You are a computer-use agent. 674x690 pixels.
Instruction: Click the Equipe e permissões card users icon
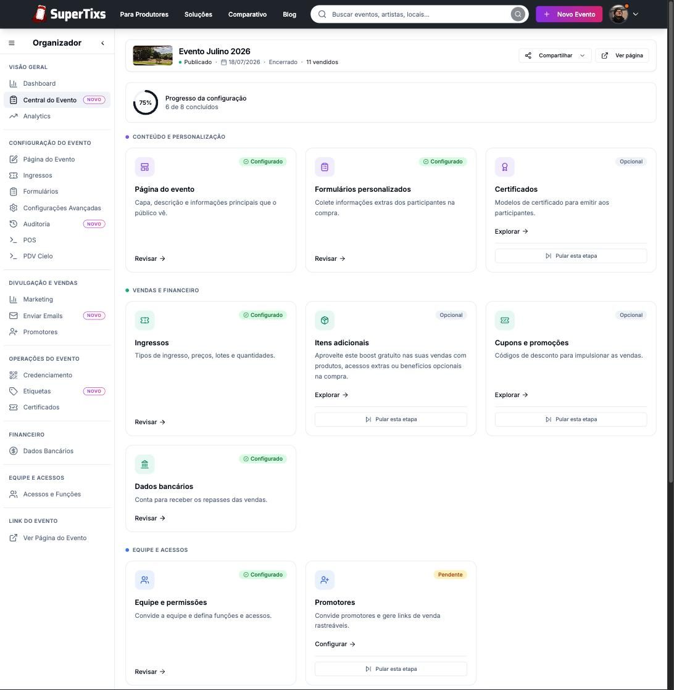[x=144, y=580]
